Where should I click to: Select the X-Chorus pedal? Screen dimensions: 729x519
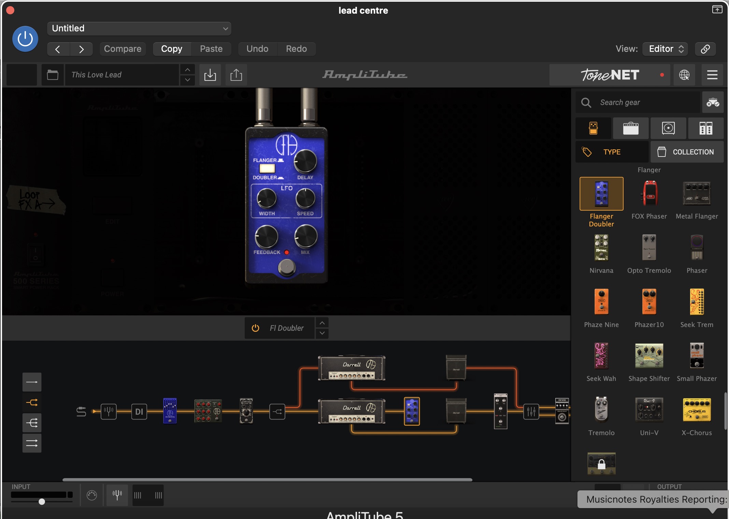[x=697, y=410]
